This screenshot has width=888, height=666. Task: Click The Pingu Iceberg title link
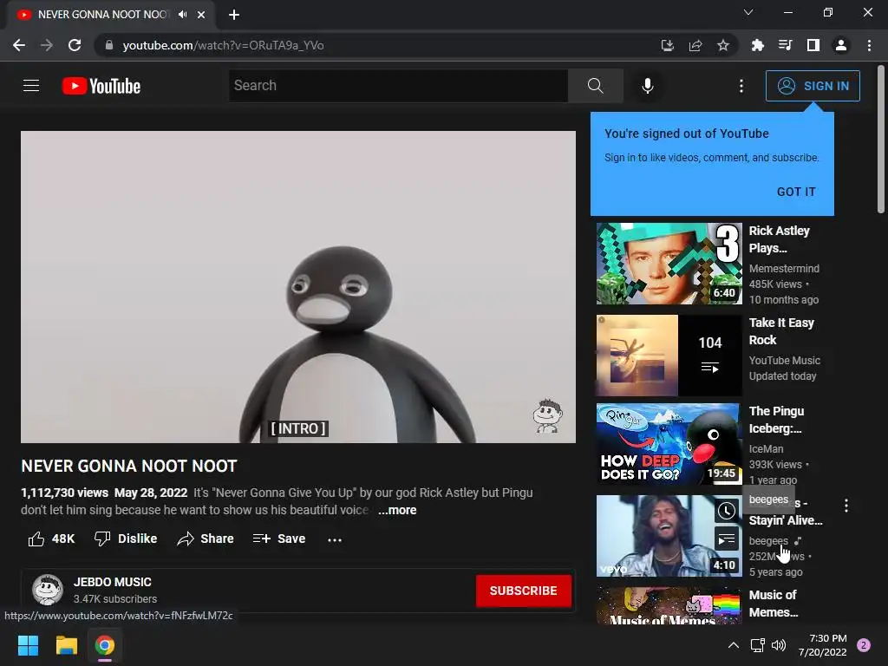coord(776,420)
